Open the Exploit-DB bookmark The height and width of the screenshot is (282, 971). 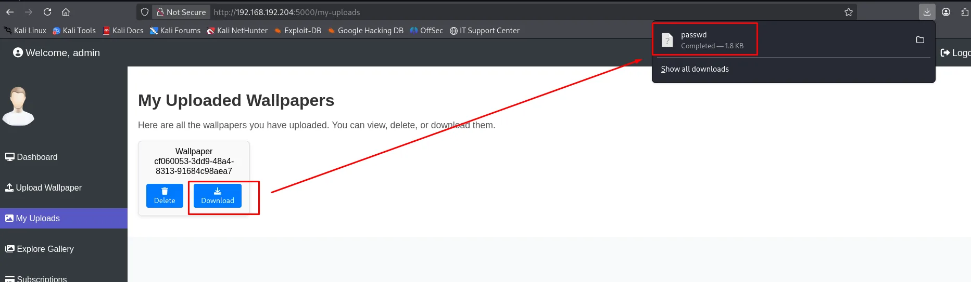tap(298, 31)
